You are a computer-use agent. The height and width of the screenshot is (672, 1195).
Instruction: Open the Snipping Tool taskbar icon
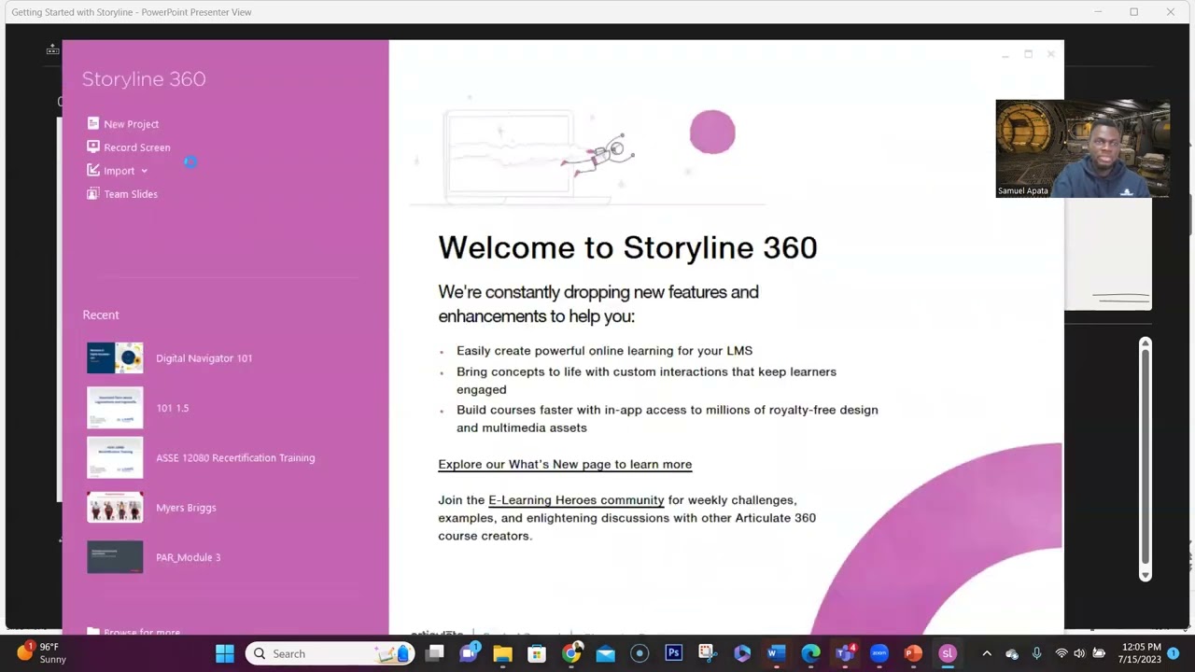click(x=707, y=653)
